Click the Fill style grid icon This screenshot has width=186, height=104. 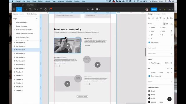click(x=168, y=69)
